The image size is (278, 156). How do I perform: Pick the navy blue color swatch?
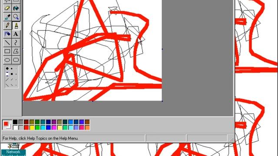tap(48, 122)
